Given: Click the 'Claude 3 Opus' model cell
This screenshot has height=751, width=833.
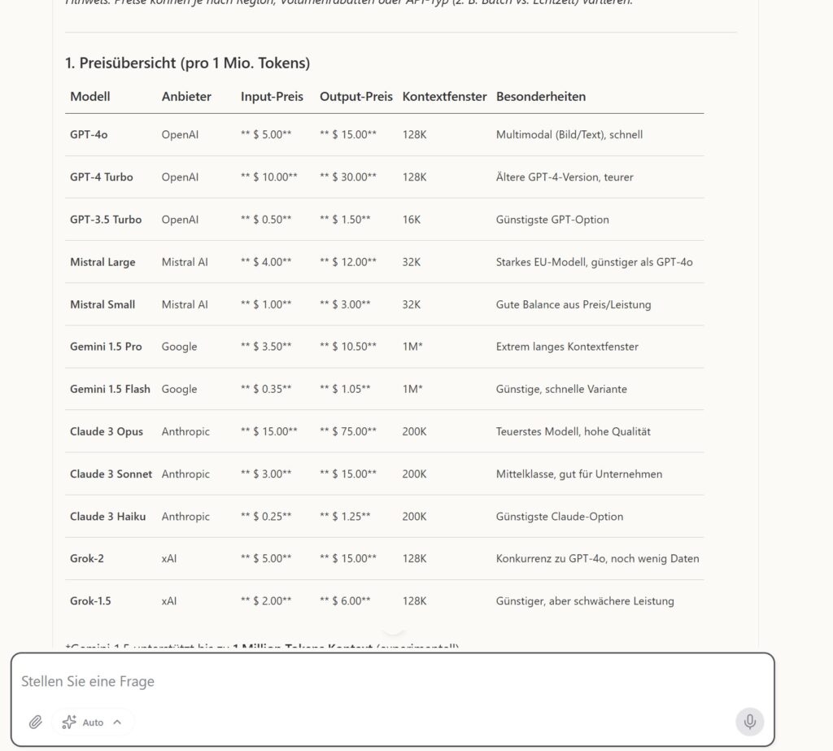Looking at the screenshot, I should (107, 431).
